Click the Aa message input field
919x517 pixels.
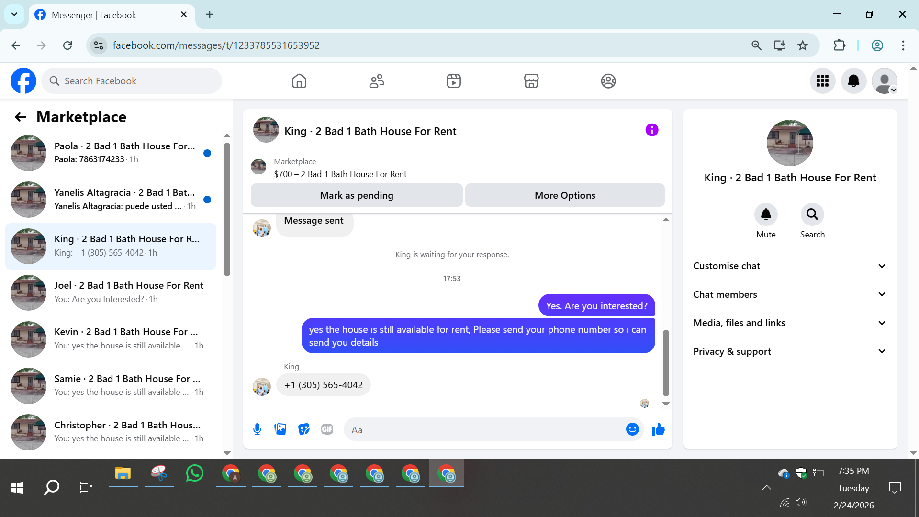click(x=483, y=430)
